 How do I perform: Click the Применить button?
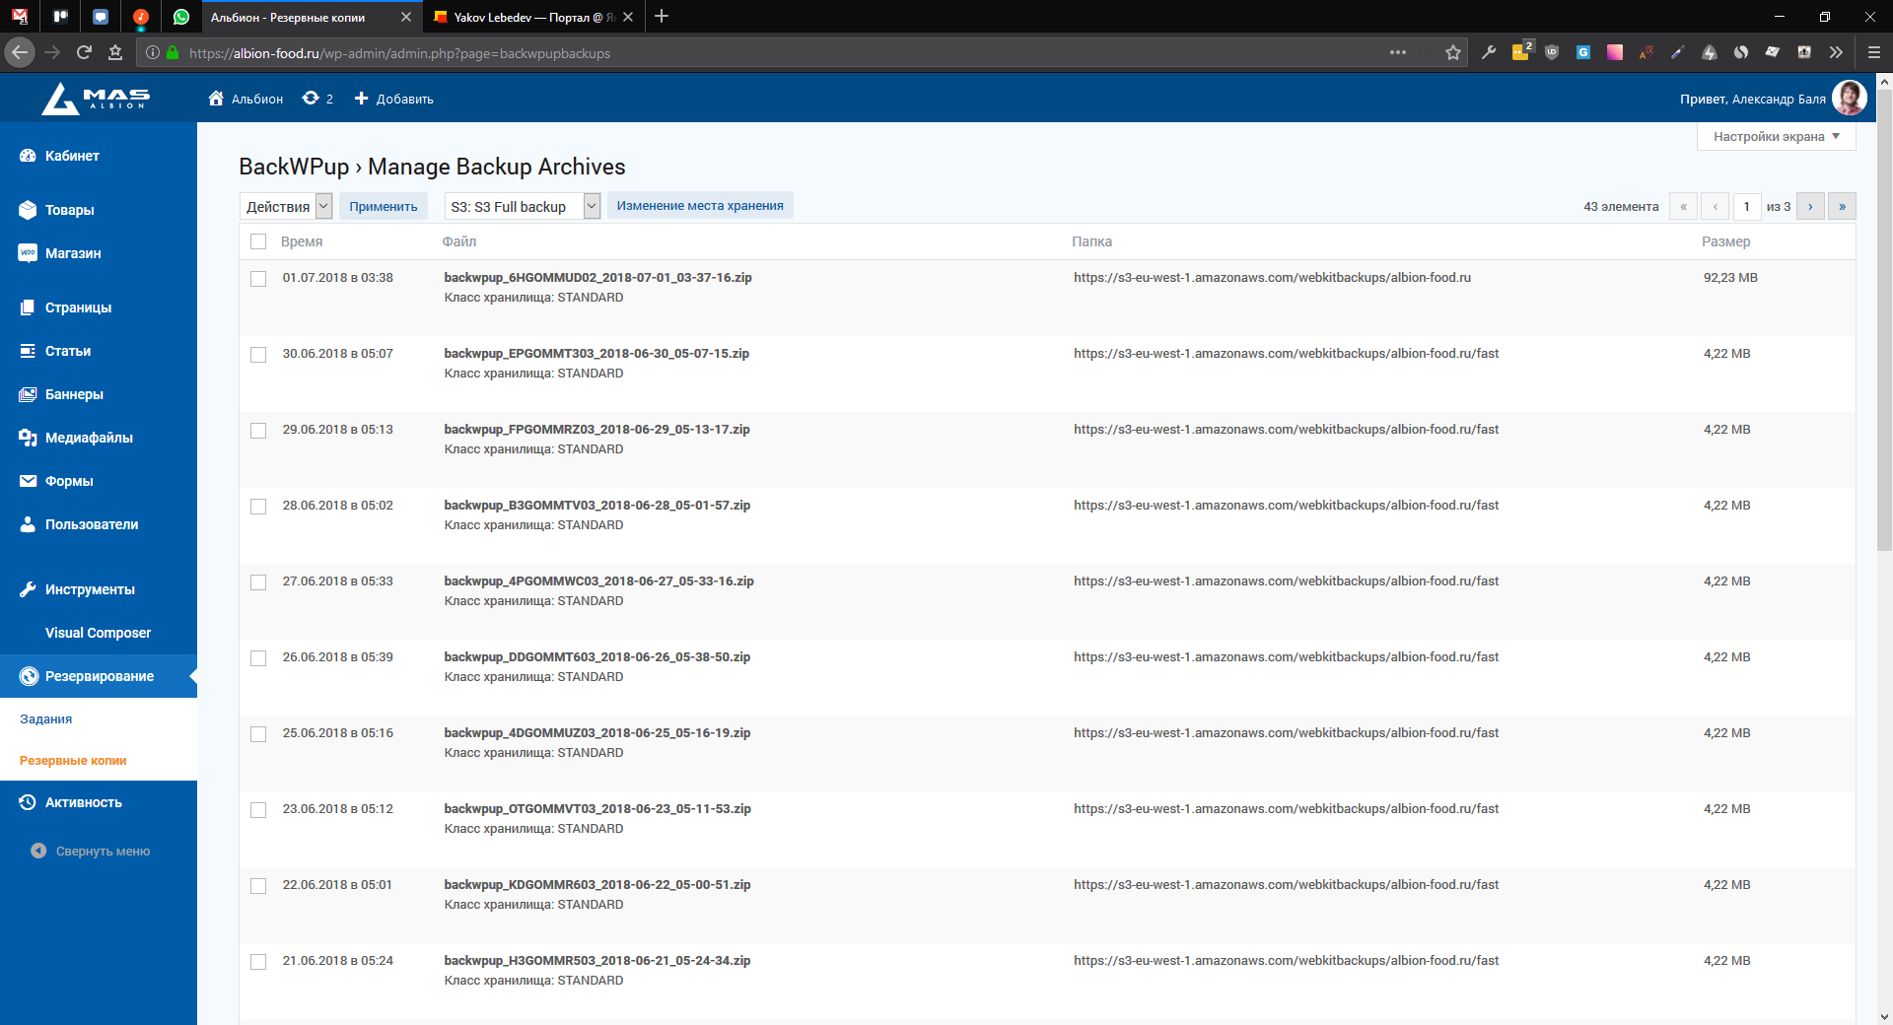tap(383, 206)
